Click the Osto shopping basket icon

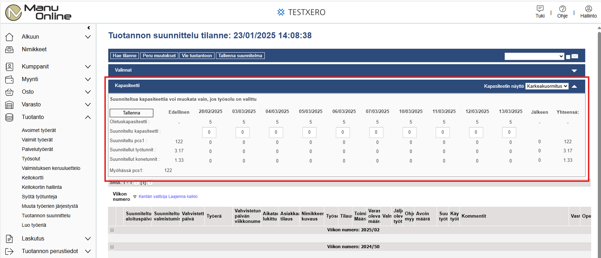9,92
